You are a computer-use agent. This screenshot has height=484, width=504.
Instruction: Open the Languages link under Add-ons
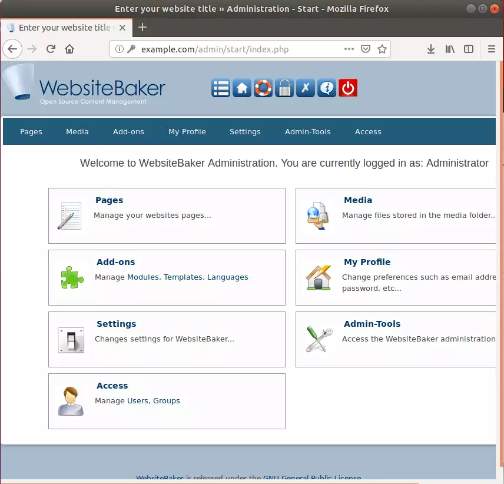pyautogui.click(x=228, y=277)
